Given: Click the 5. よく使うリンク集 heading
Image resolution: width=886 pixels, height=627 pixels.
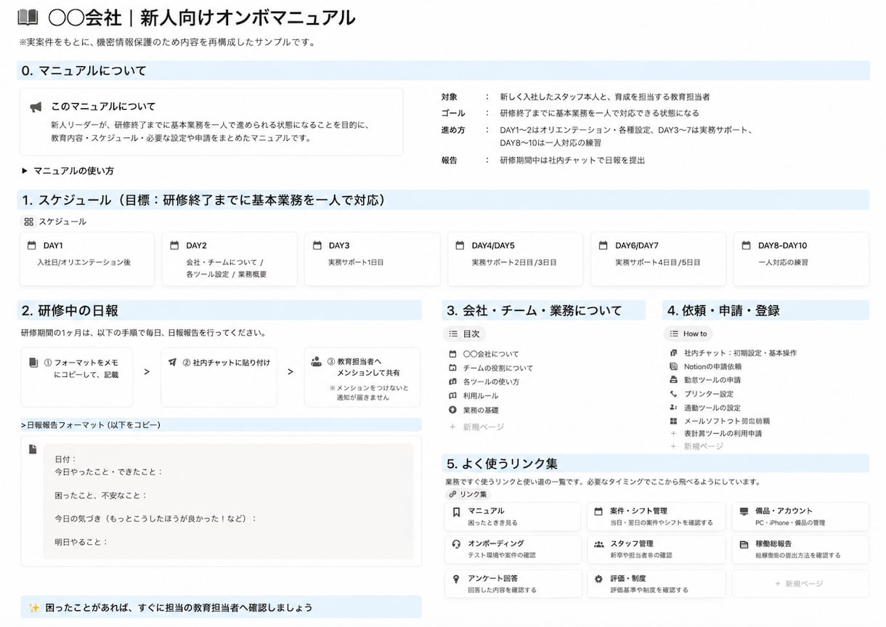Looking at the screenshot, I should click(x=502, y=464).
